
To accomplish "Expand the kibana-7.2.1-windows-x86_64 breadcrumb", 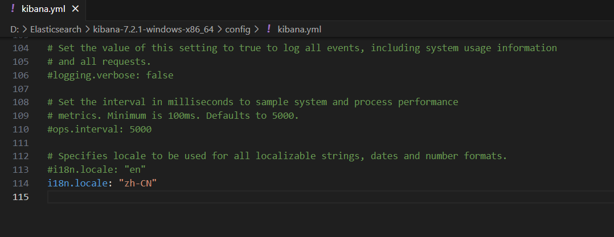I will pyautogui.click(x=153, y=30).
